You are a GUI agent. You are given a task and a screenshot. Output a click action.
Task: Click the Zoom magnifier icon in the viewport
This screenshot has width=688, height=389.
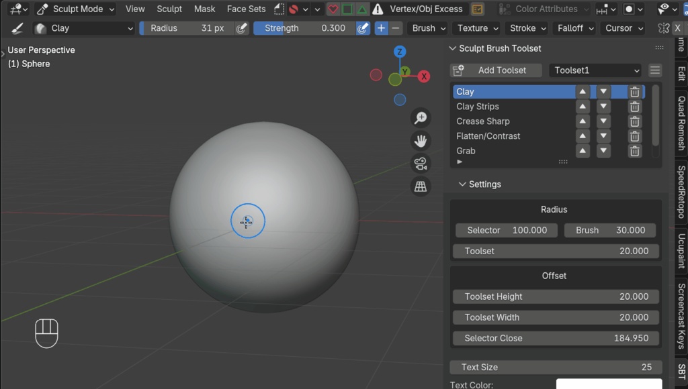(x=420, y=118)
